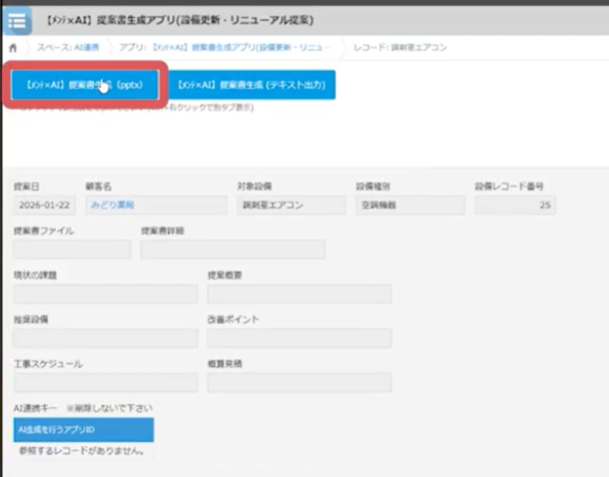Go to the アプリ breadcrumb link
This screenshot has width=609, height=477.
(225, 48)
